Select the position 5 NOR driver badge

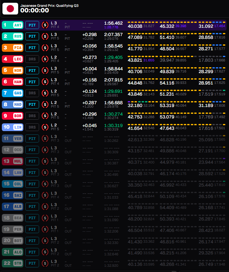(13, 70)
